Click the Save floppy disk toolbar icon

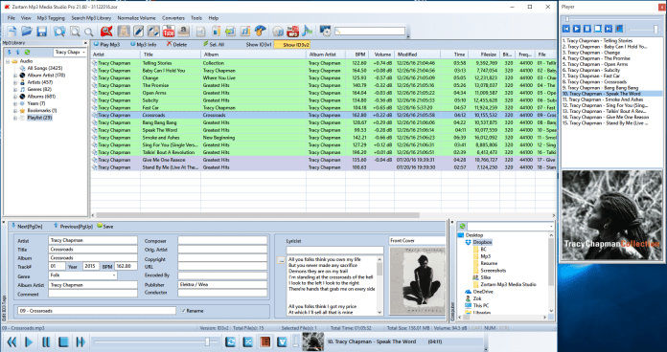[x=41, y=31]
